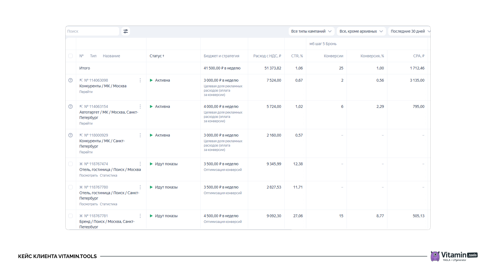Open Статистика link for campaign 118767474
Viewport: 496px width, 271px height.
pos(109,176)
